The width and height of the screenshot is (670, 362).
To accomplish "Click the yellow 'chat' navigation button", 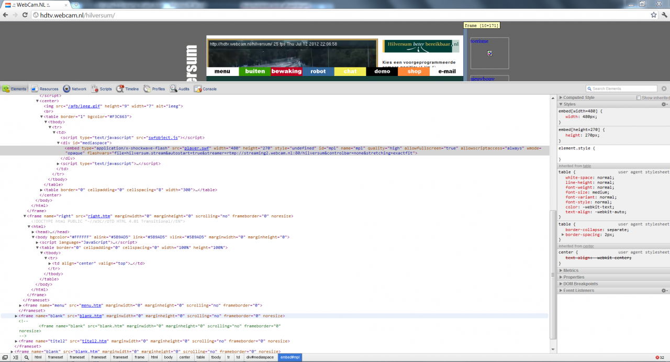I will pos(350,71).
